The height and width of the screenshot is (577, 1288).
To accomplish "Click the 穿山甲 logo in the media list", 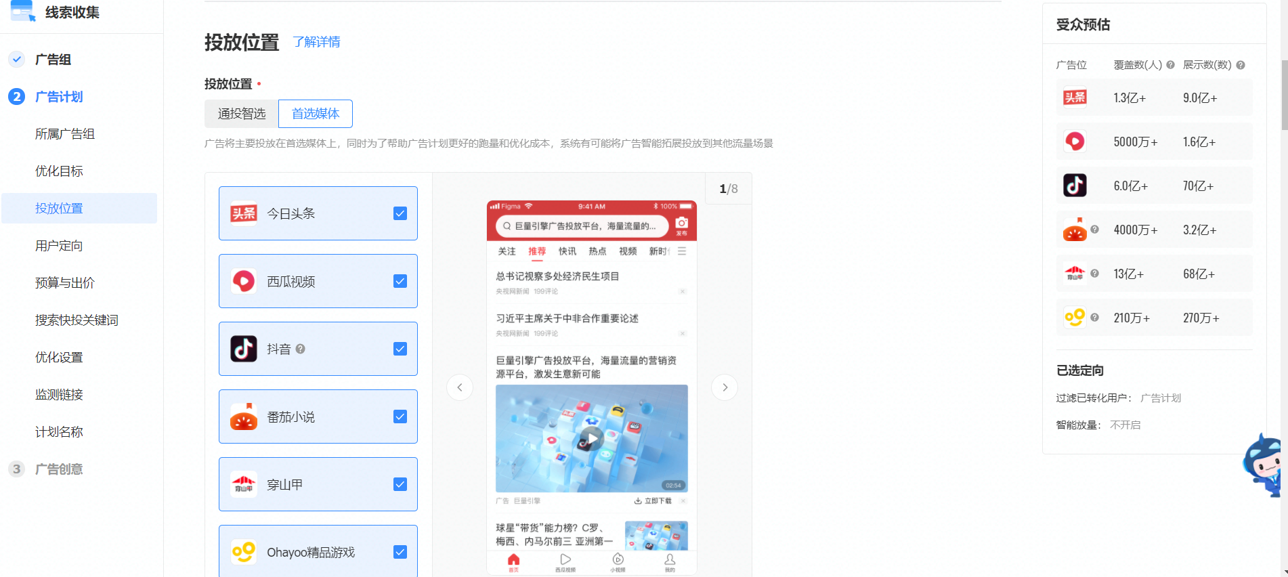I will pos(244,484).
